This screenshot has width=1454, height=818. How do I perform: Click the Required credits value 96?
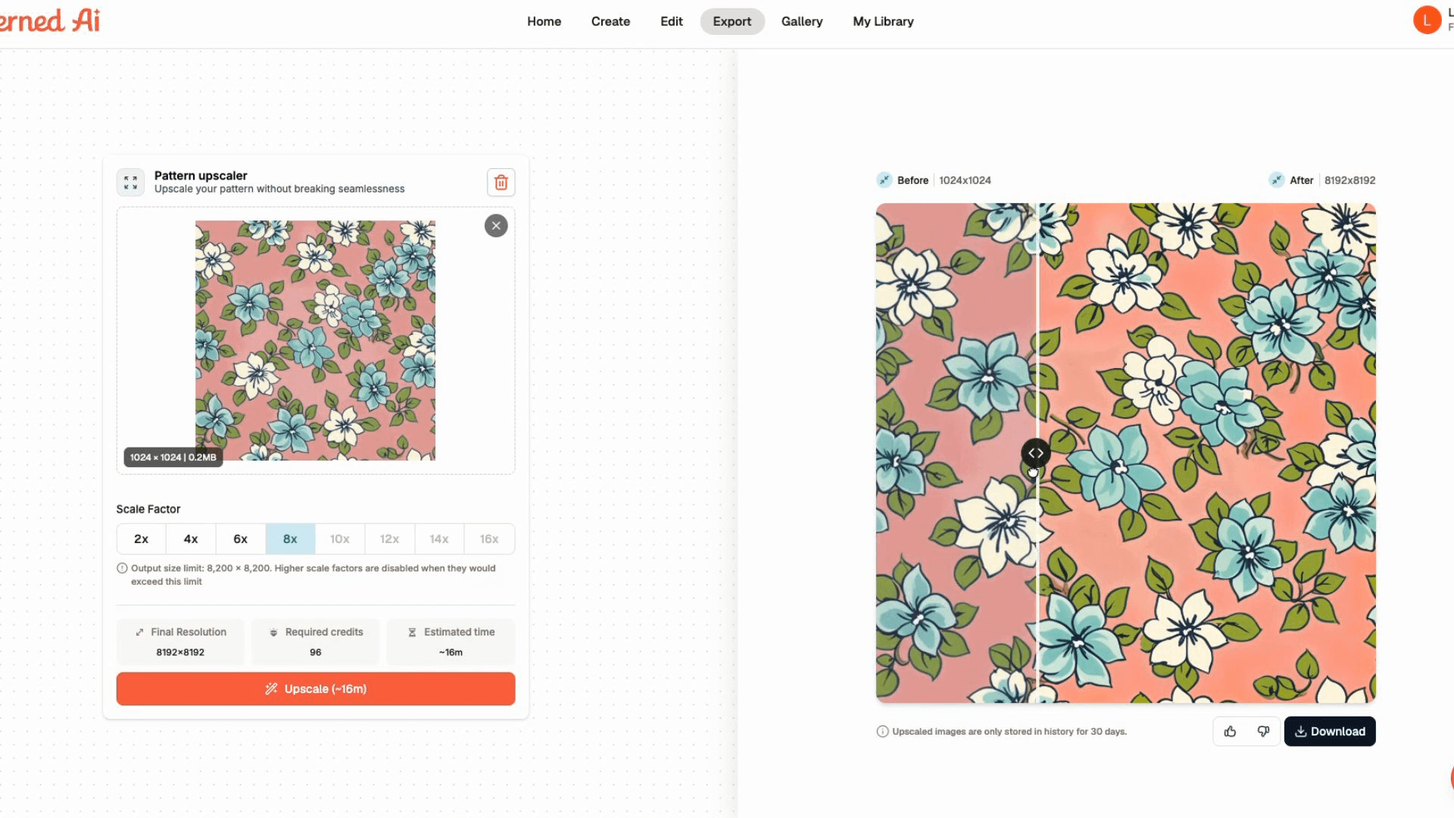(315, 652)
